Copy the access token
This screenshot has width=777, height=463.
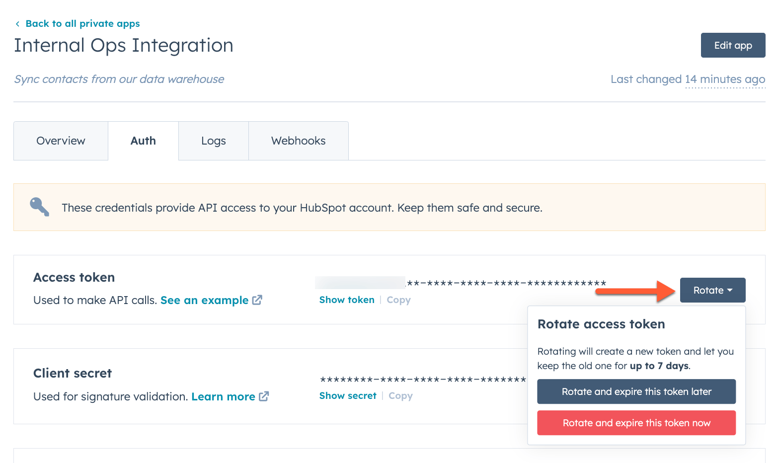[x=398, y=300]
